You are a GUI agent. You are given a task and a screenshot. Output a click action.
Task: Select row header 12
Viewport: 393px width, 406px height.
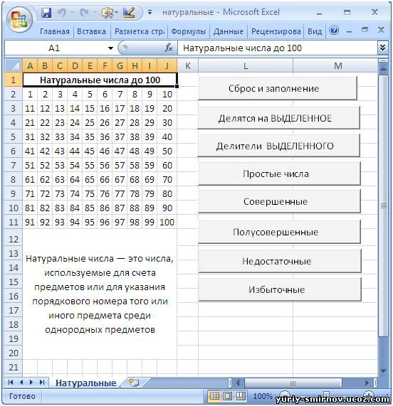[x=14, y=239]
